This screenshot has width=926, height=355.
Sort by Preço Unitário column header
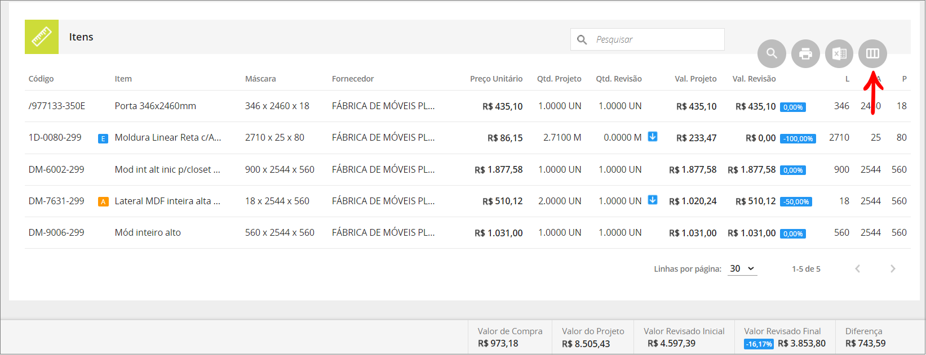click(496, 79)
